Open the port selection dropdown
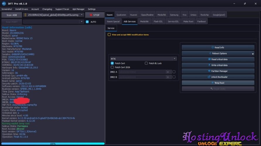 tap(81, 22)
